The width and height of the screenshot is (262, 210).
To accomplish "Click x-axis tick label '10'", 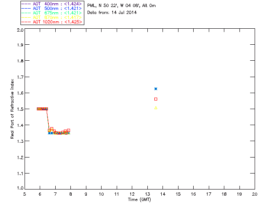I will tap(101, 194).
